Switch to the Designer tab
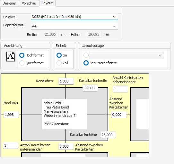The height and width of the screenshot is (164, 174). tap(9, 3)
